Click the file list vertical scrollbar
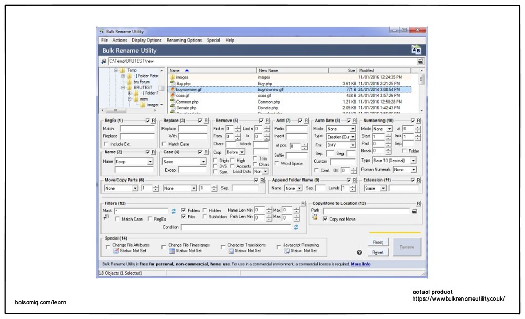This screenshot has height=319, width=525. (x=421, y=90)
